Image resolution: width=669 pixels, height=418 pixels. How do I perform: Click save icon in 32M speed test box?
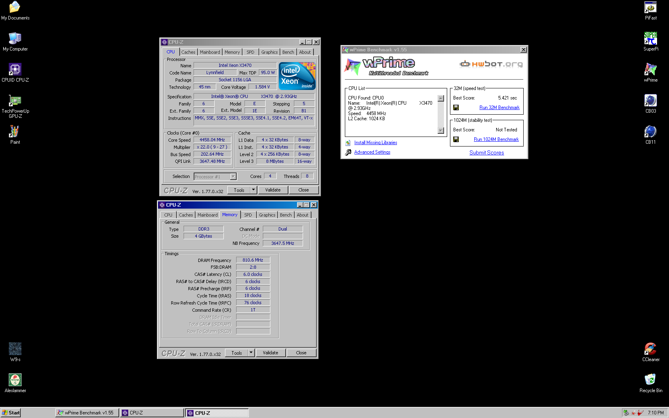pyautogui.click(x=456, y=107)
